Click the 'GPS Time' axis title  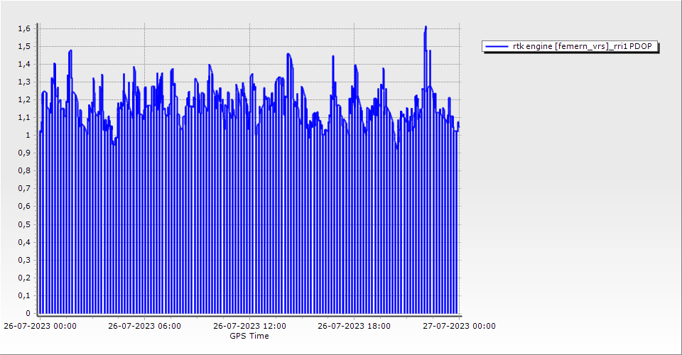coord(249,336)
